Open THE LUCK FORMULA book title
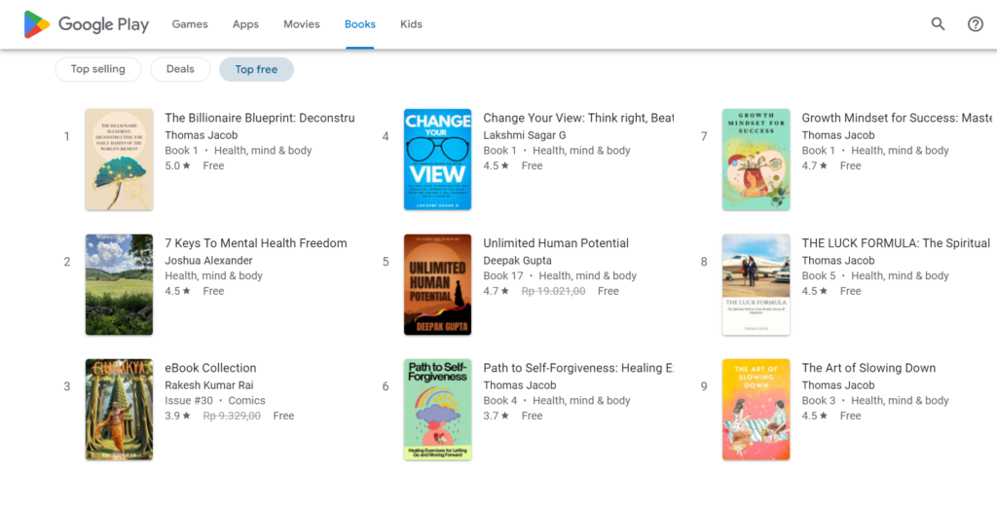Image resolution: width=997 pixels, height=505 pixels. coord(896,243)
